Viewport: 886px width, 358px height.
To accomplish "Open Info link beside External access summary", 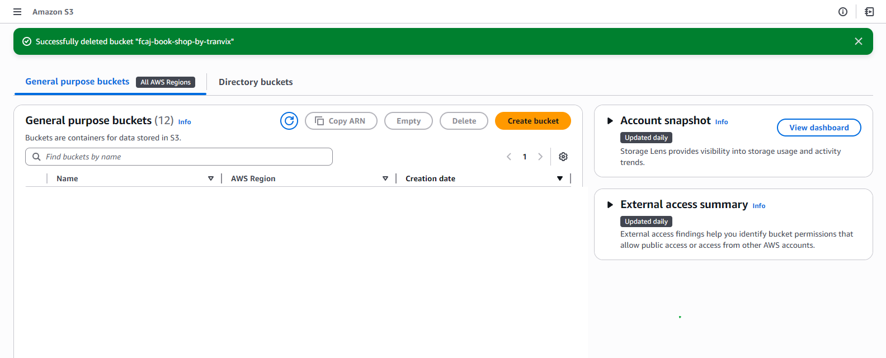I will coord(758,206).
